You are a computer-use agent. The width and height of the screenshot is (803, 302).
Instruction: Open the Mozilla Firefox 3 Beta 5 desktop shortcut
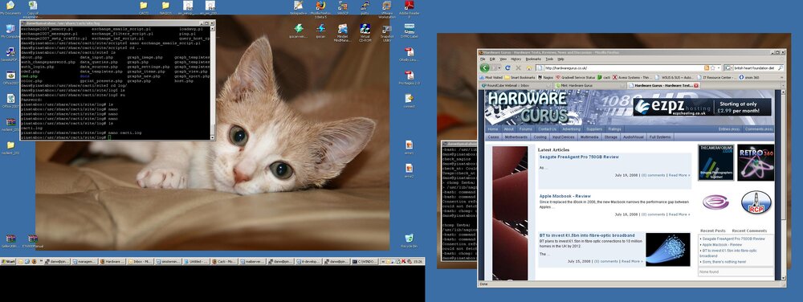point(320,9)
